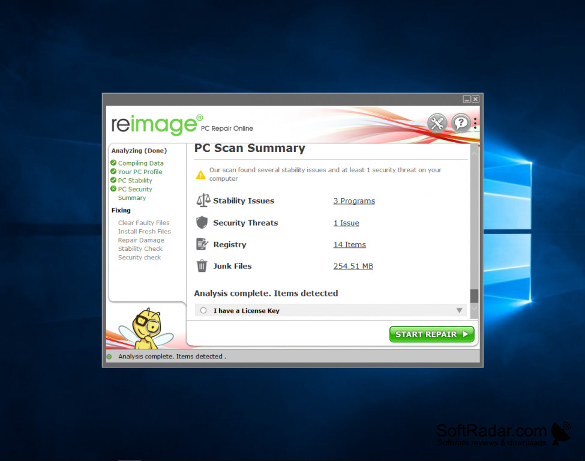View the 14 Items registry link
This screenshot has width=585, height=461.
click(x=350, y=244)
